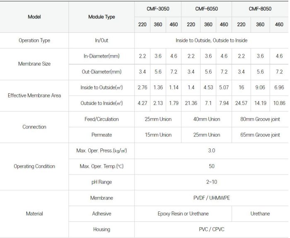
Task: Select the Operation Type row label
Action: tap(34, 41)
